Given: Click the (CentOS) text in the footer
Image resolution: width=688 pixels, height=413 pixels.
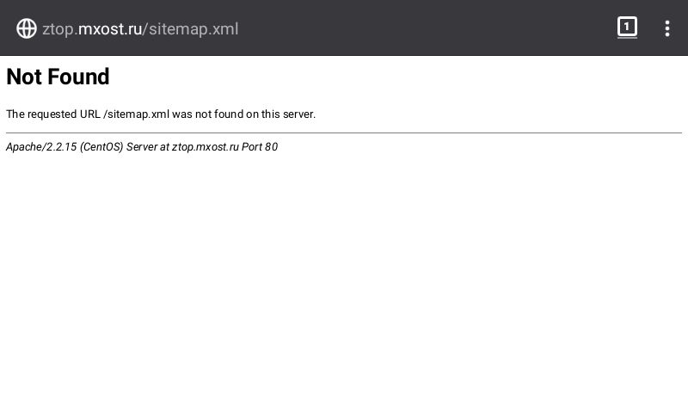Looking at the screenshot, I should [x=101, y=147].
